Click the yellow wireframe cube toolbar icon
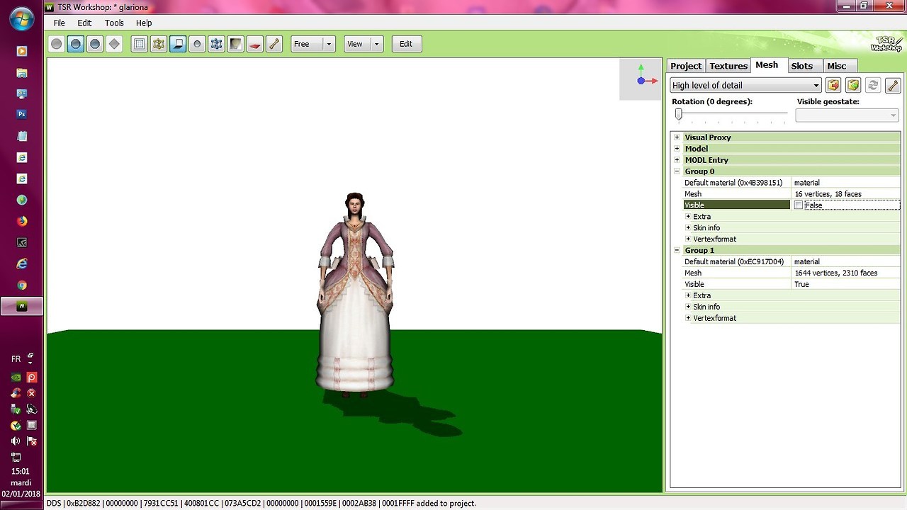This screenshot has height=510, width=907. pos(159,44)
